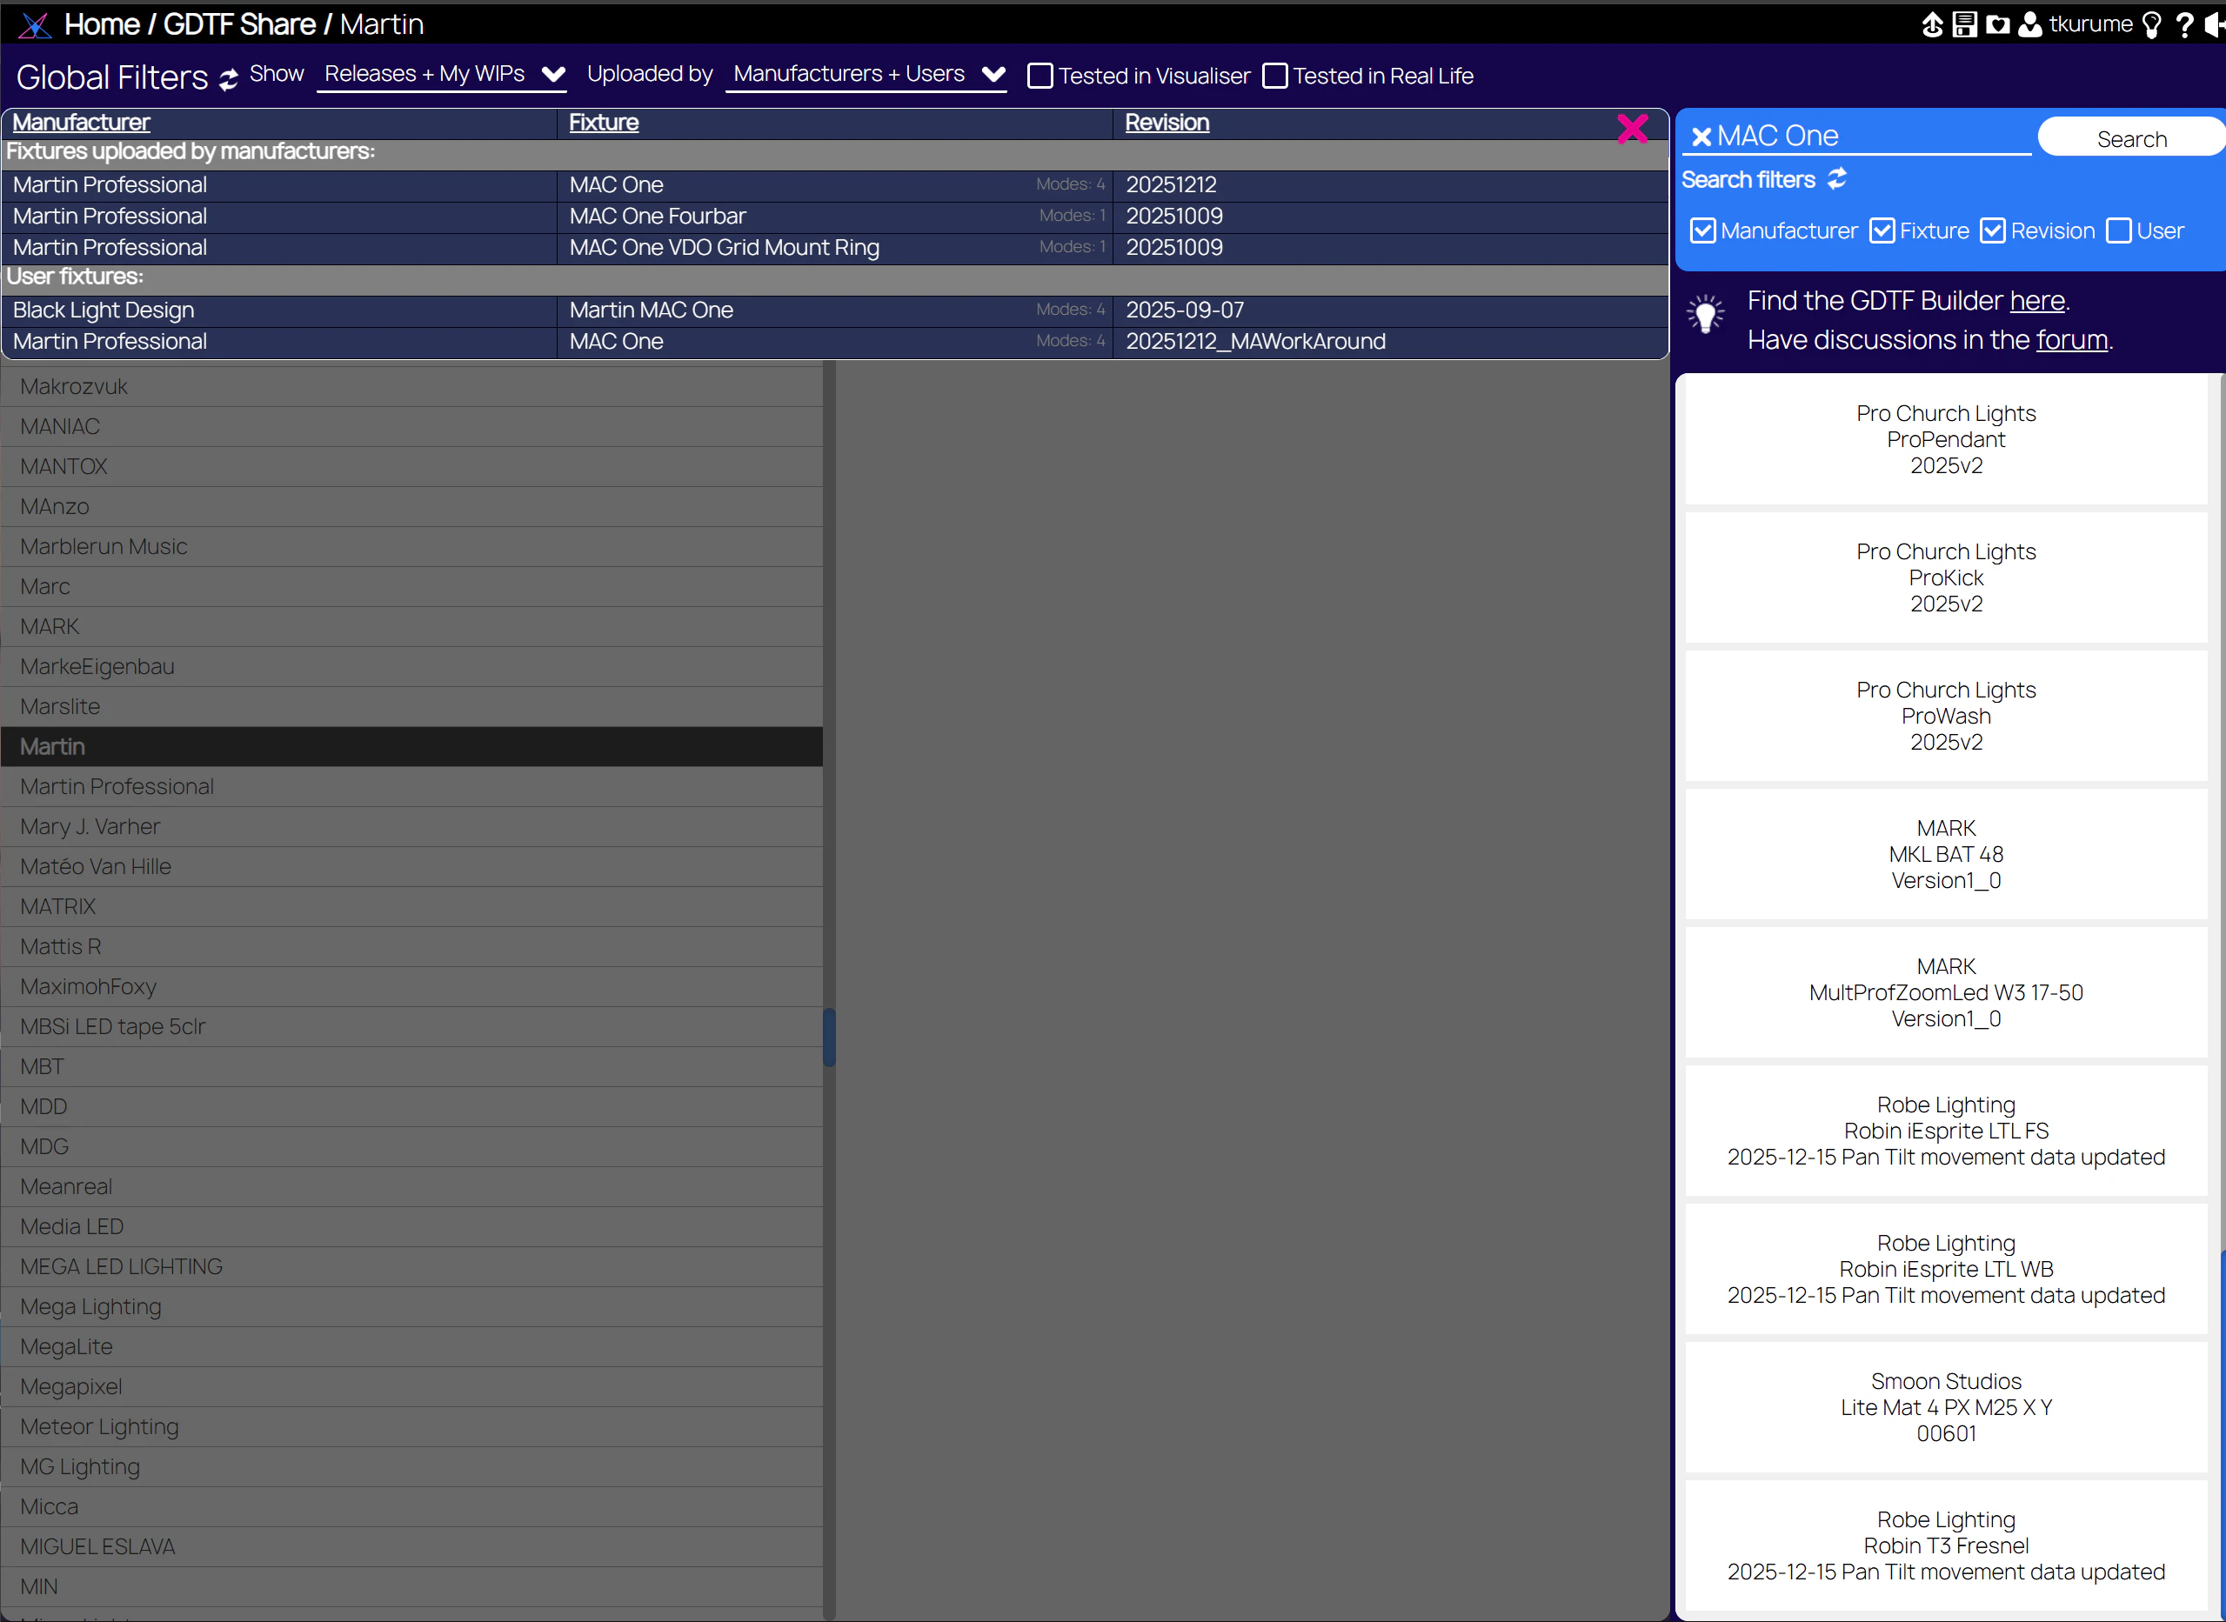Select MarkeEigenbau manufacturer
This screenshot has height=1622, width=2226.
pos(411,667)
